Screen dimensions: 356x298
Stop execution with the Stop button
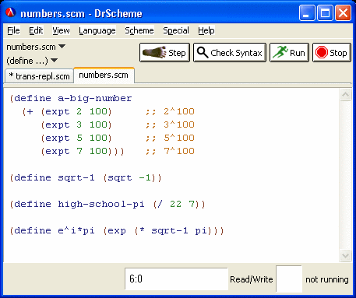click(332, 53)
